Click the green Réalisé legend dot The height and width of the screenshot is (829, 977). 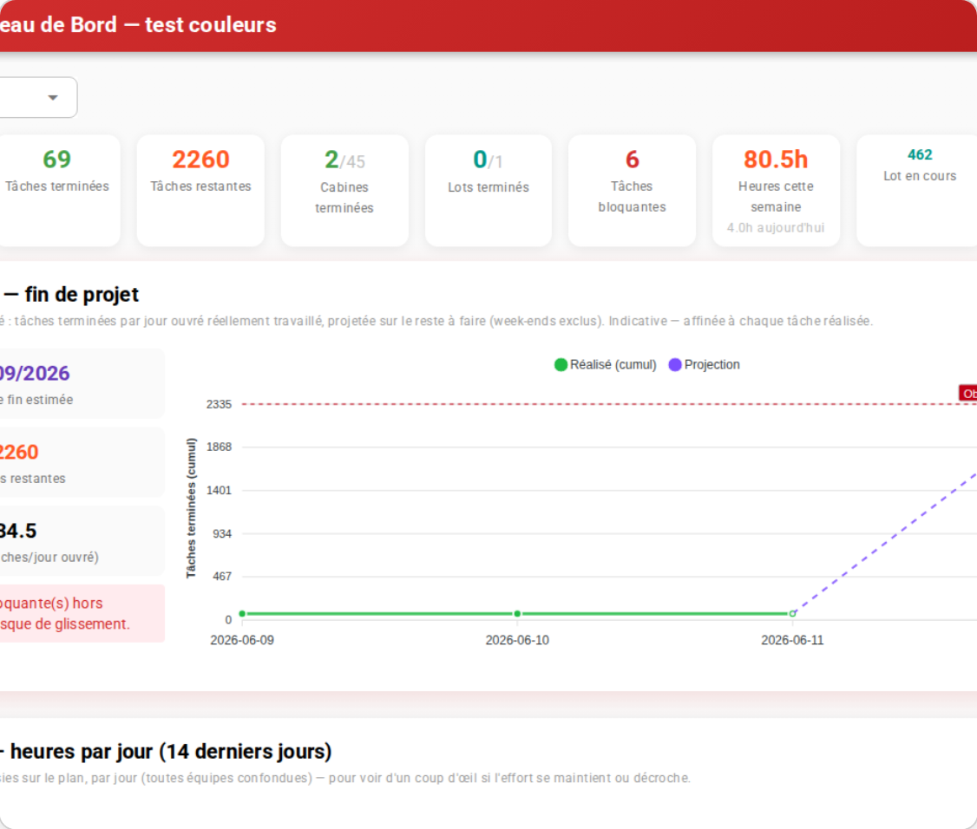(x=561, y=365)
